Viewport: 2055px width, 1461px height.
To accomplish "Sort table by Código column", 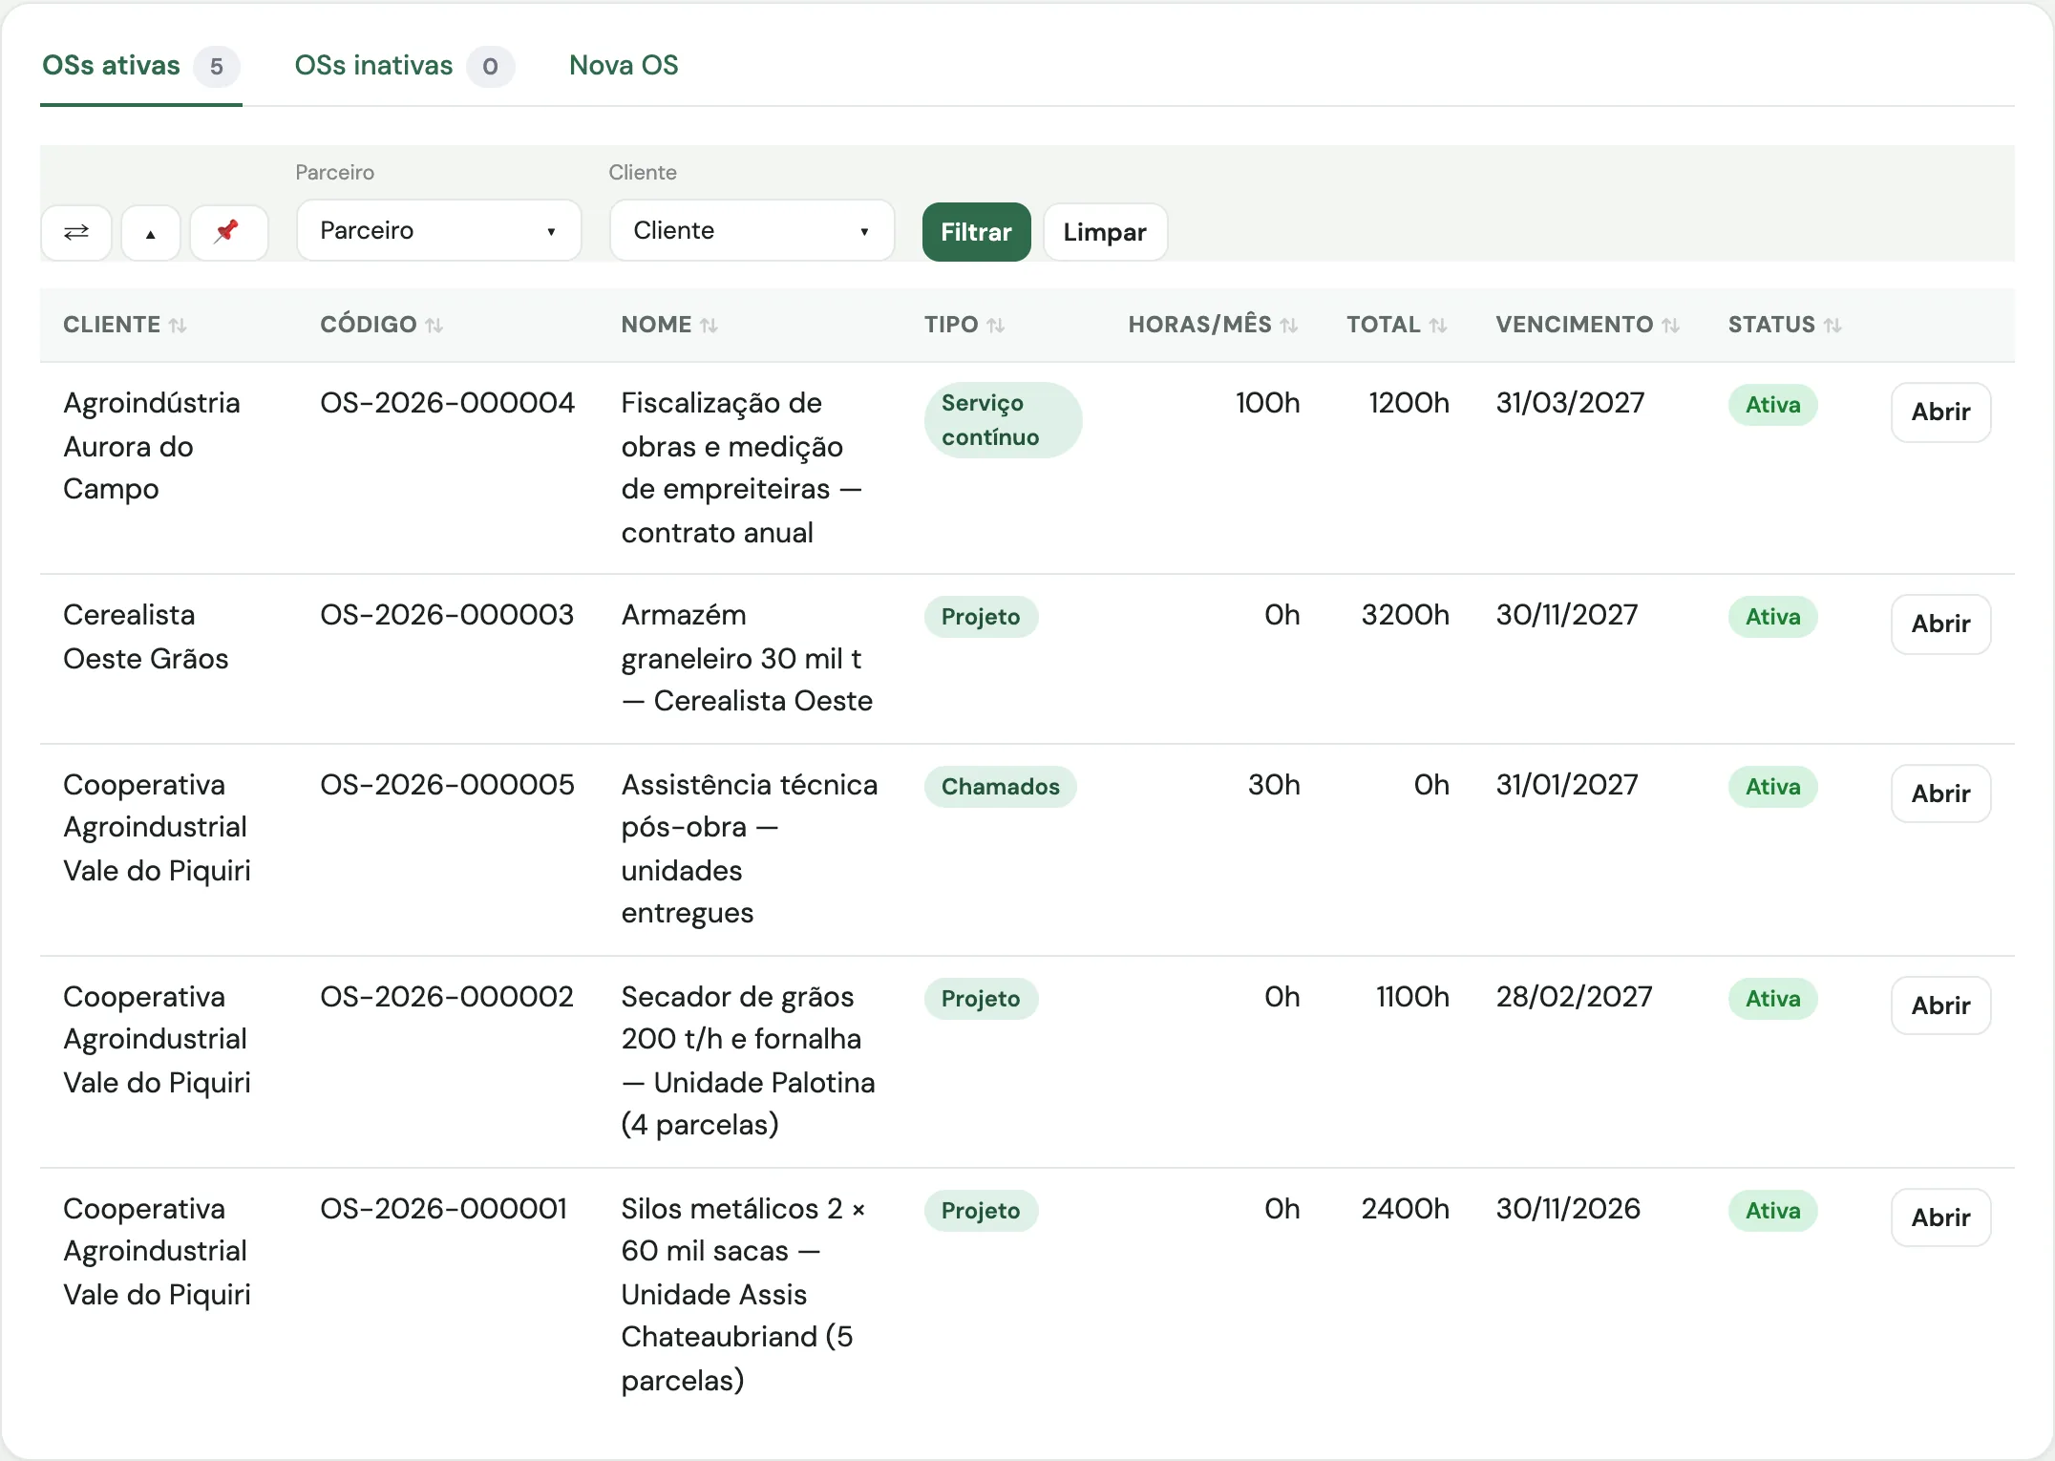I will pos(382,325).
